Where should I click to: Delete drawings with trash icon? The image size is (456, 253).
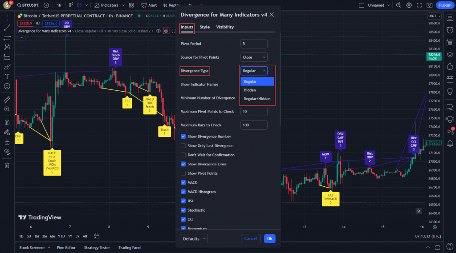point(7,165)
